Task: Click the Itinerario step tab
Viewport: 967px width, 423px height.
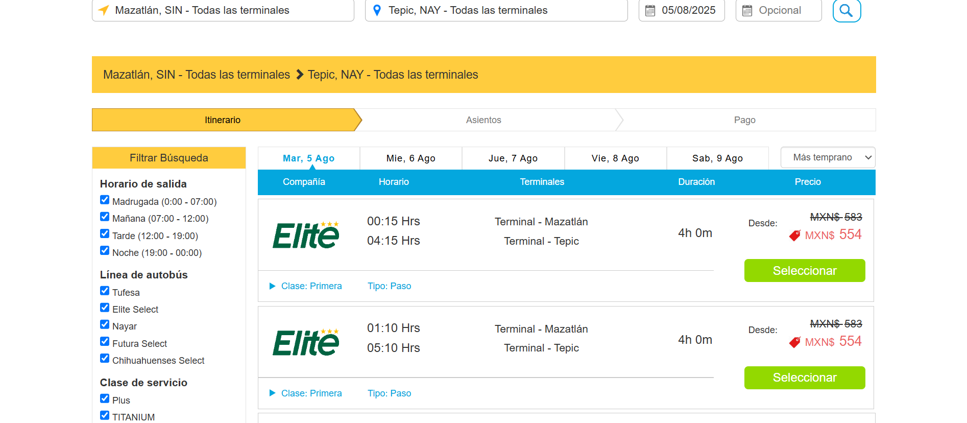Action: click(223, 120)
